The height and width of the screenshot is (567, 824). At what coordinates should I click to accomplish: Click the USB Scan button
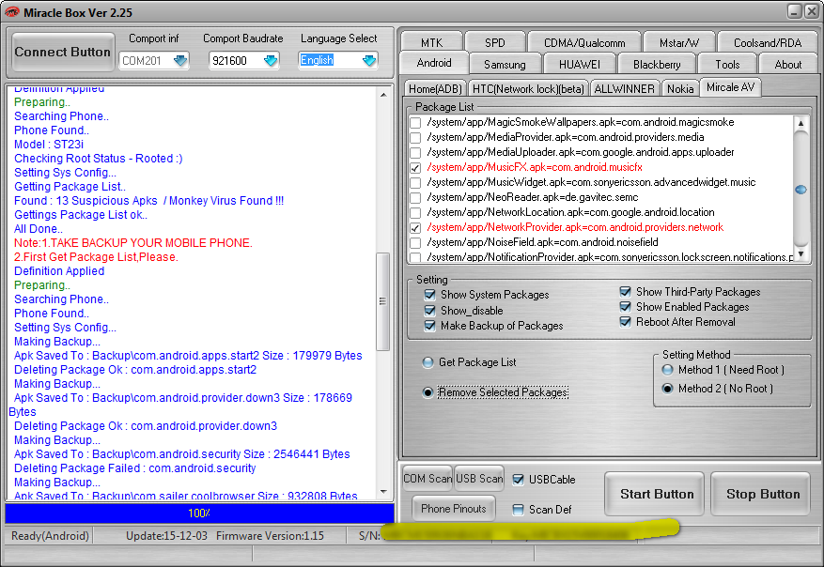479,478
